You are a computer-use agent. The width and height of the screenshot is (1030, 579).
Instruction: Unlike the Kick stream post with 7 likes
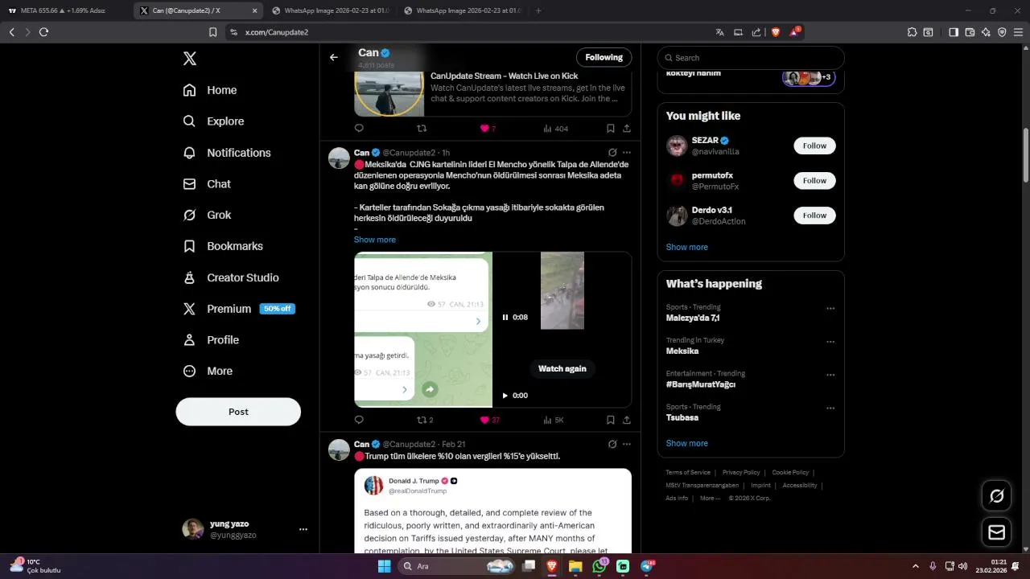[488, 128]
